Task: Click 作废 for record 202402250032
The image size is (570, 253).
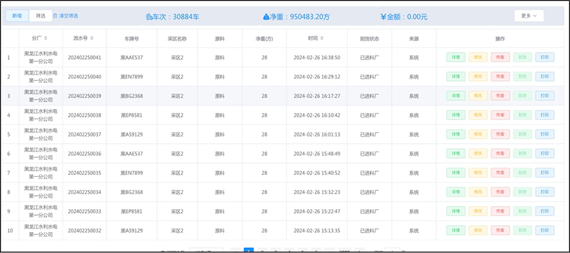Action: point(500,230)
